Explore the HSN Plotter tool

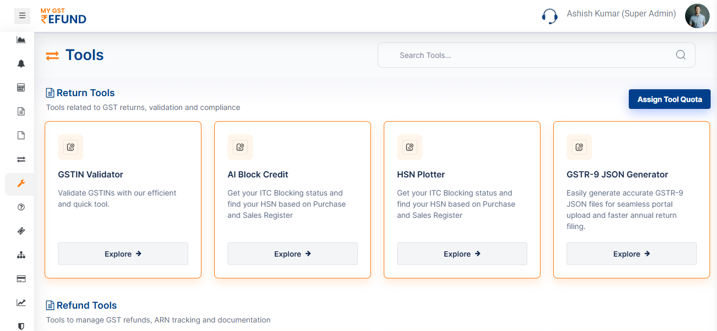(x=462, y=253)
